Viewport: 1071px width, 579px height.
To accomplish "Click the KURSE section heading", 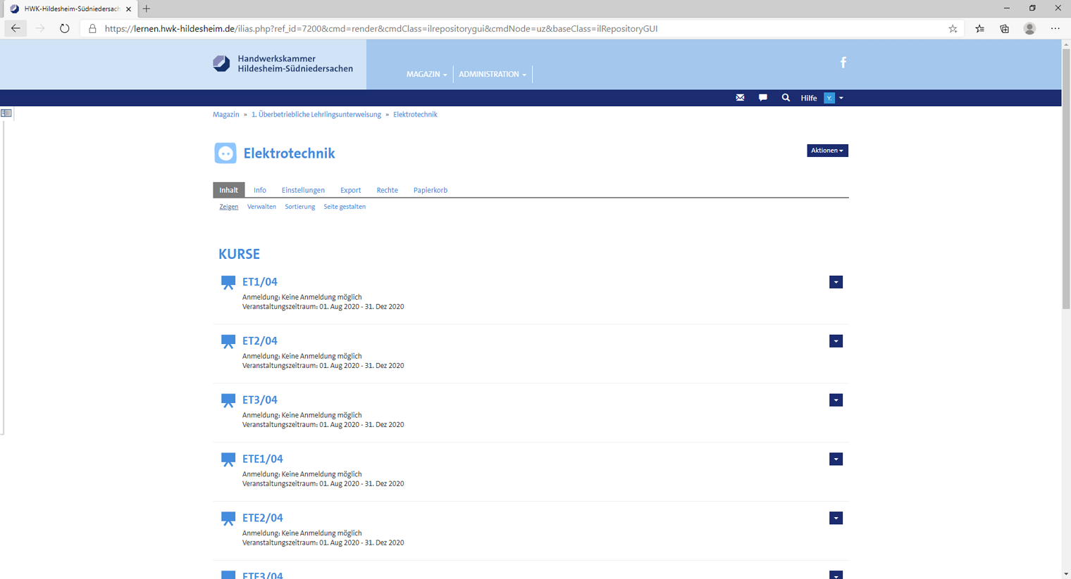I will coord(239,254).
